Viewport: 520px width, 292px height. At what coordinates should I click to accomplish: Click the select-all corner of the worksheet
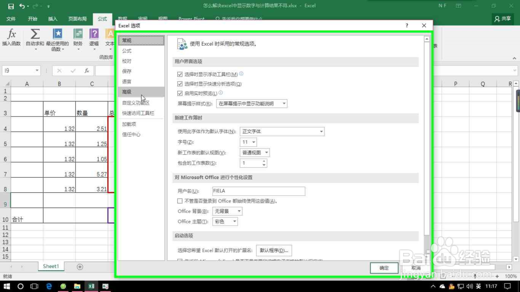click(x=7, y=84)
